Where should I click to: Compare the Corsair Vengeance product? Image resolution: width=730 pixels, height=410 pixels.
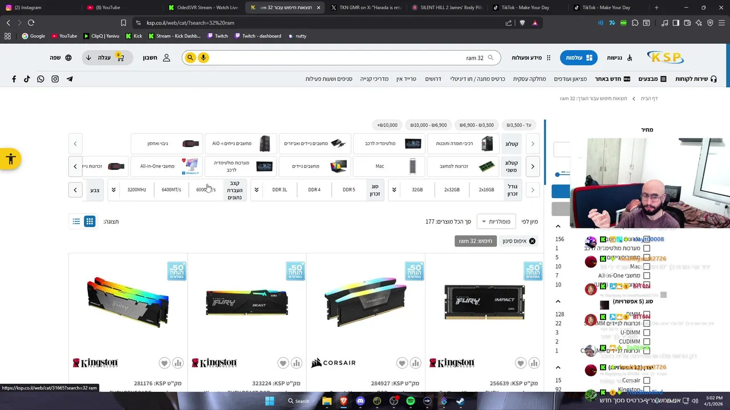point(415,363)
